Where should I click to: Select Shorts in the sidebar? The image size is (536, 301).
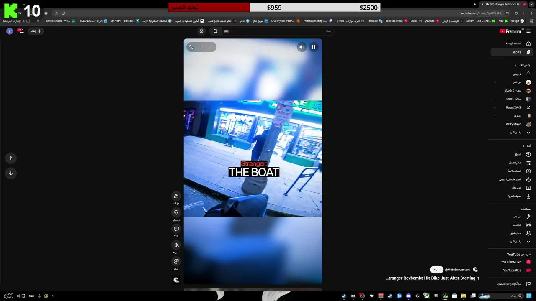[511, 52]
